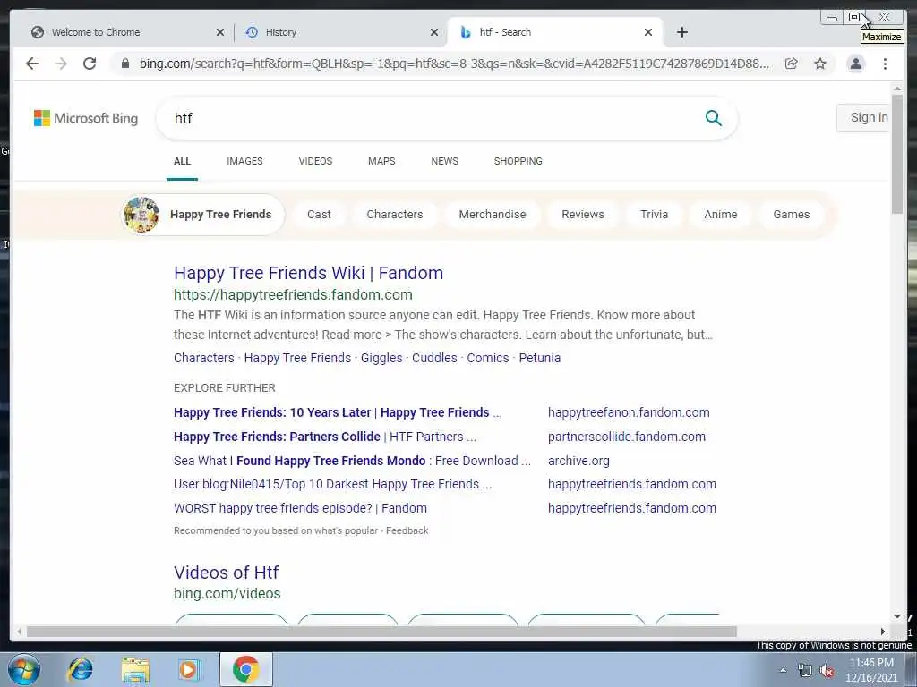917x687 pixels.
Task: Open the IMAGES search tab
Action: coord(244,161)
